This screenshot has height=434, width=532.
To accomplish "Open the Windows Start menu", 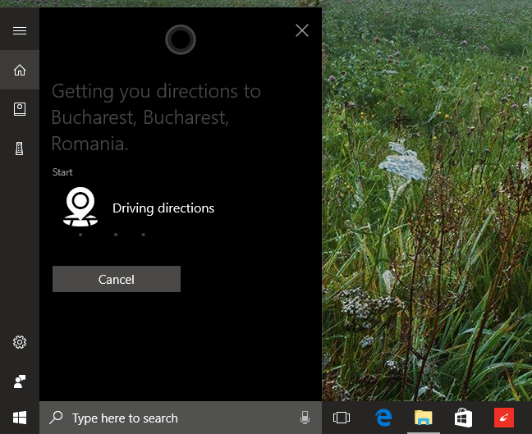I will [x=20, y=418].
